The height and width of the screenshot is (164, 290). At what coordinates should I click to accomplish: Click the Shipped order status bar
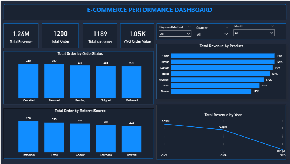click(x=106, y=82)
